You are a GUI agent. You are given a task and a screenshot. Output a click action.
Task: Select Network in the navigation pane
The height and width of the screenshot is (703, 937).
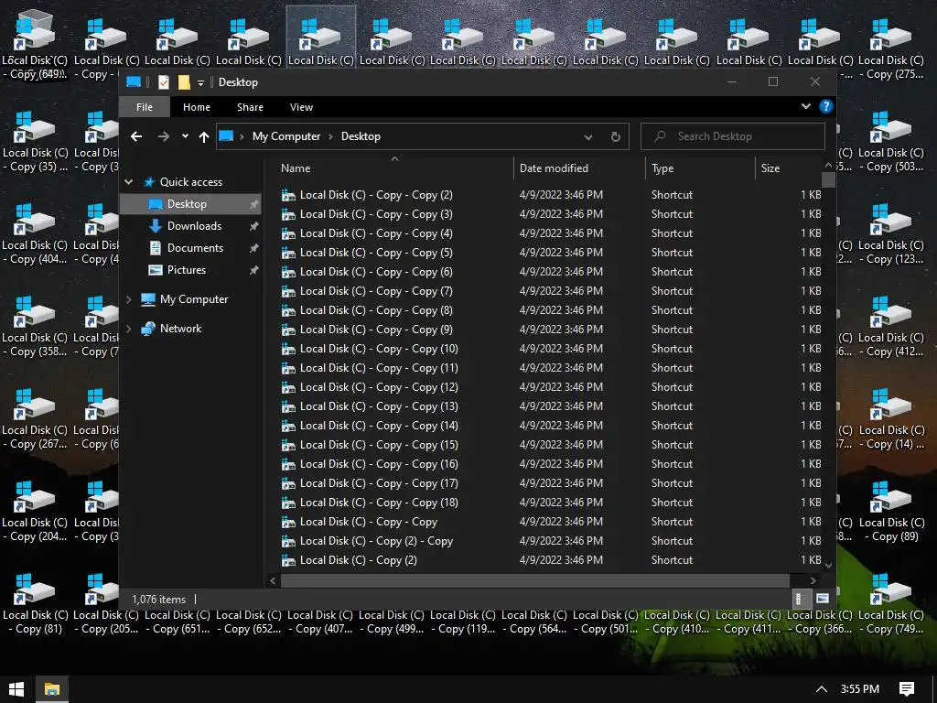(x=180, y=329)
